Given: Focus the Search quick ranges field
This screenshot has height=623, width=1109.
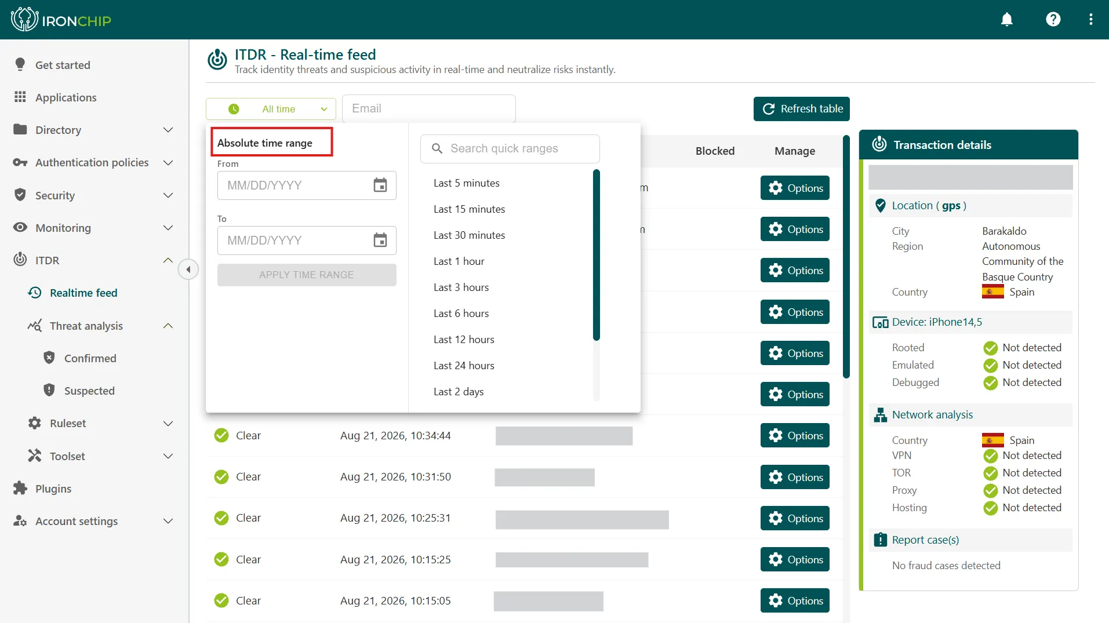Looking at the screenshot, I should [510, 148].
